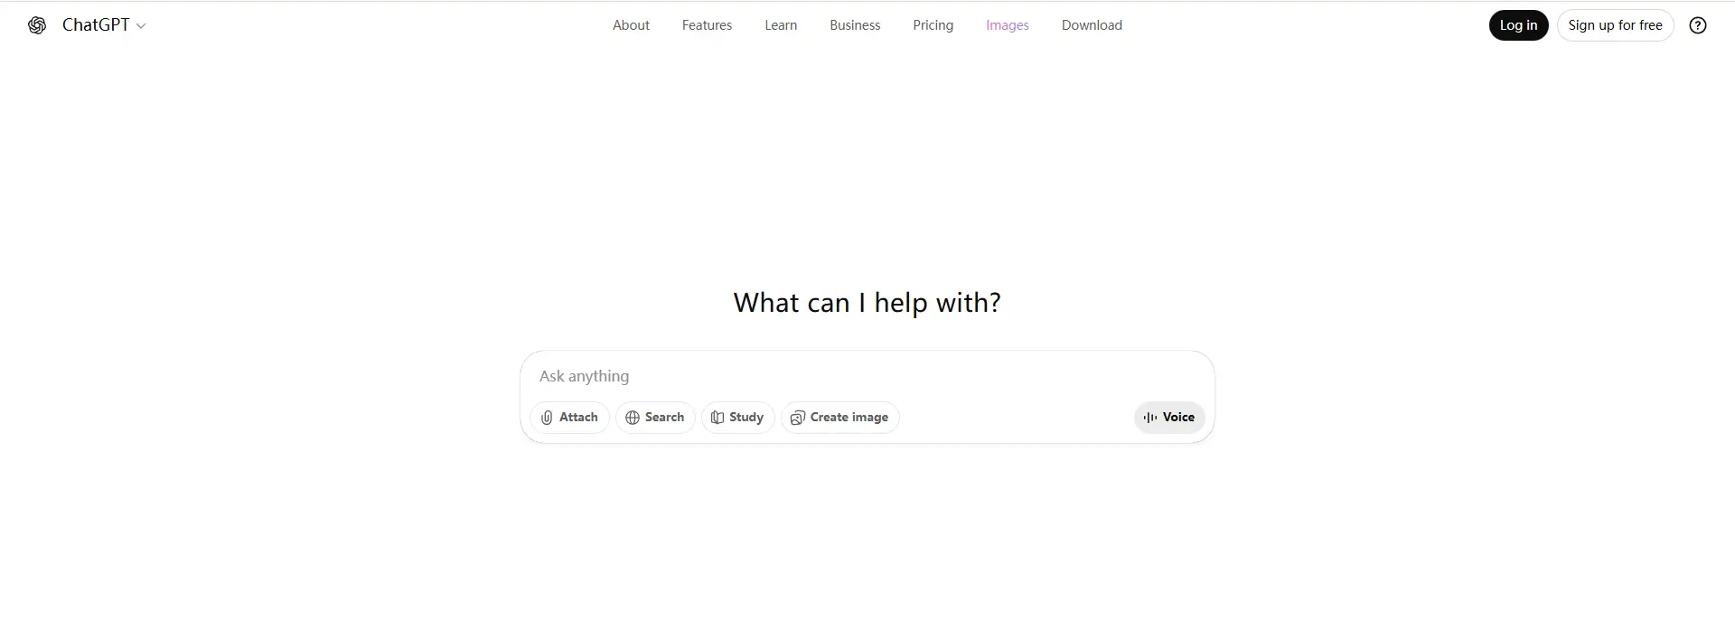Click the Create image picture icon
This screenshot has width=1735, height=640.
tap(797, 418)
